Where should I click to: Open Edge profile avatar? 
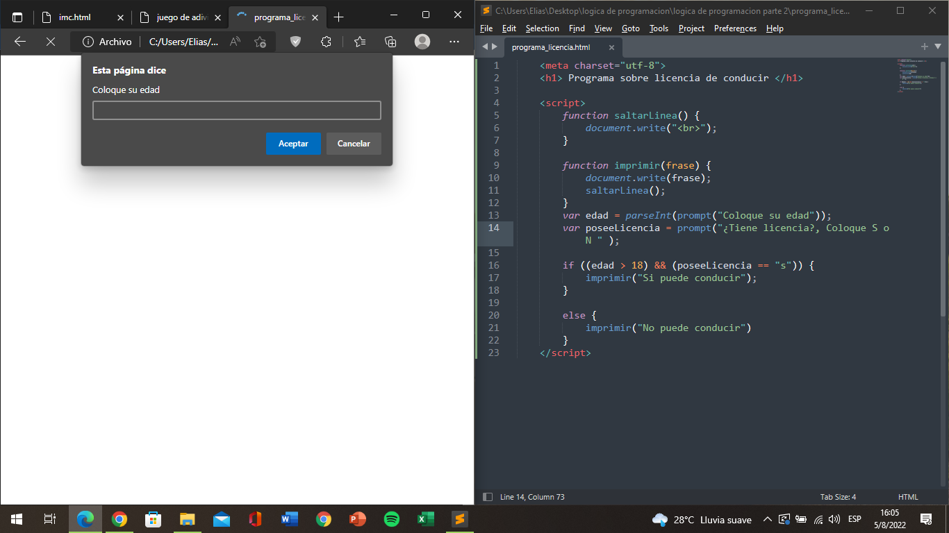422,42
